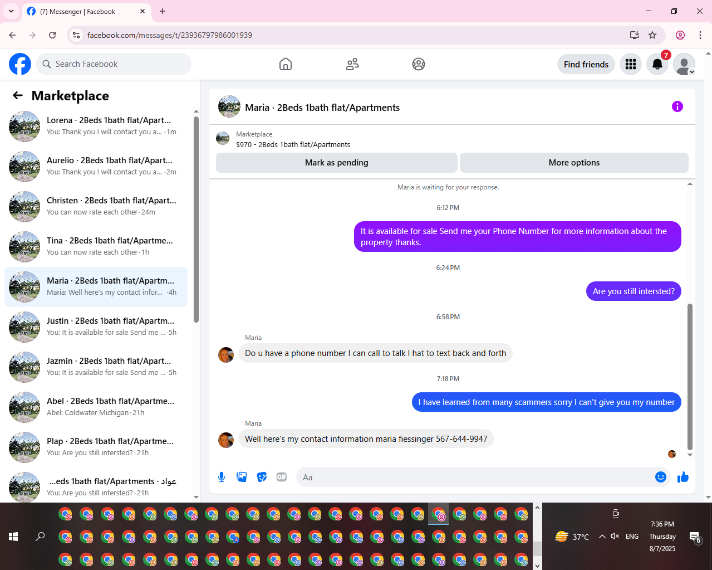Bookmark this page with star icon
Screen dimensions: 712x570
pyautogui.click(x=652, y=35)
